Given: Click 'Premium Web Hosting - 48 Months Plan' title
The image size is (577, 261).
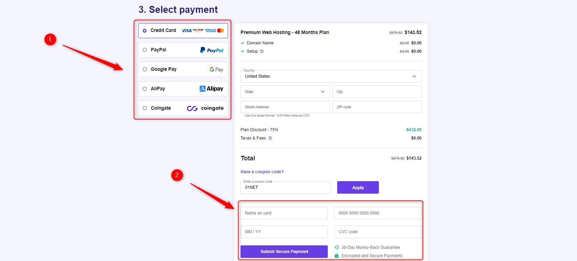Looking at the screenshot, I should click(x=285, y=32).
